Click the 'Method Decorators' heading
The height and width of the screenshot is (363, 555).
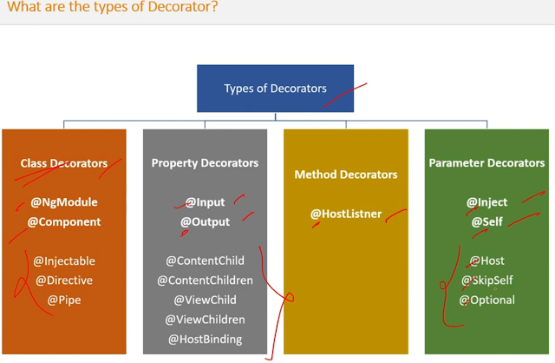point(346,175)
